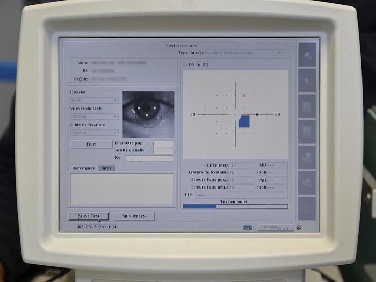Click the third grid icon in right sidebar
376x282 pixels.
click(x=307, y=106)
